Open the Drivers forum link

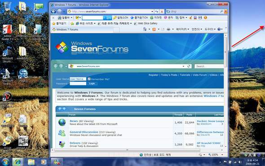pos(75,143)
